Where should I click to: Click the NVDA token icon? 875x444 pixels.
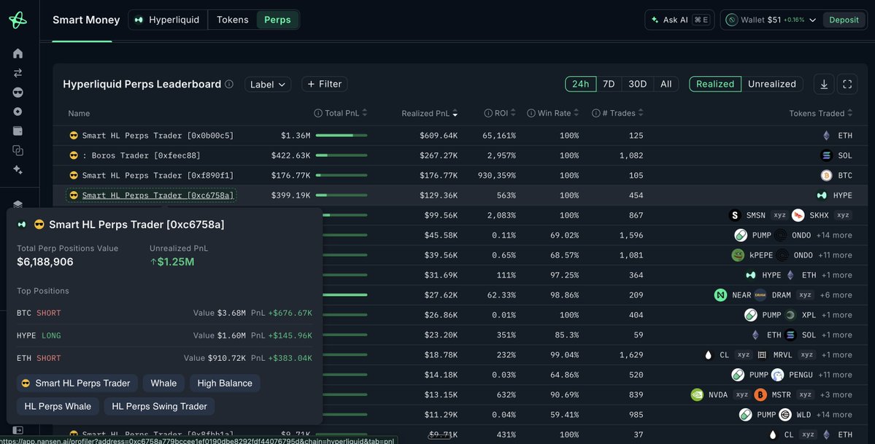tap(697, 395)
